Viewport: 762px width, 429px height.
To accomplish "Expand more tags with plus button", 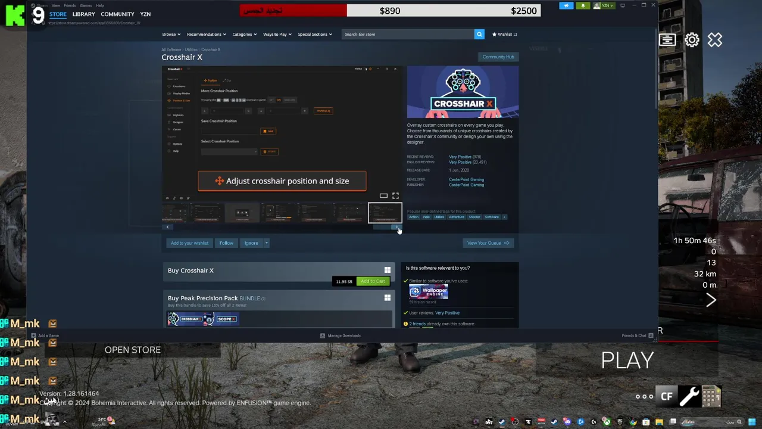I will coord(504,217).
